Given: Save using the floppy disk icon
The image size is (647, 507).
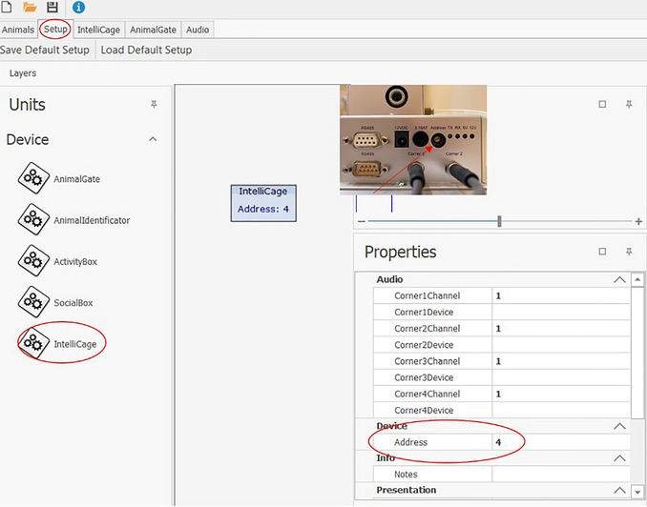Looking at the screenshot, I should coord(52,7).
